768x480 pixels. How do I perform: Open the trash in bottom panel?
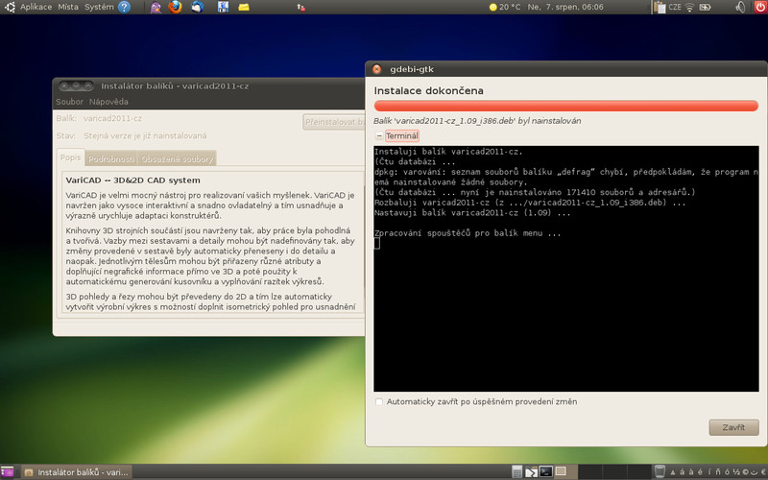coord(660,472)
